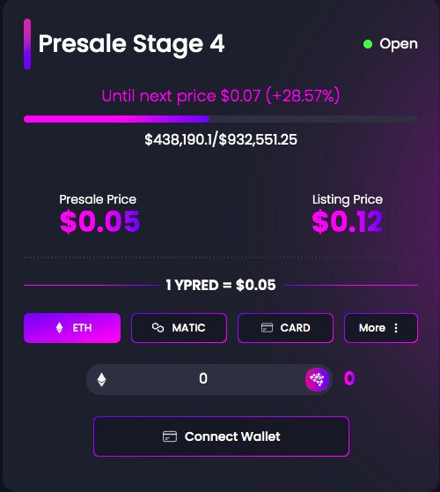Image resolution: width=440 pixels, height=492 pixels.
Task: Select MATIC payment option
Action: tap(179, 328)
